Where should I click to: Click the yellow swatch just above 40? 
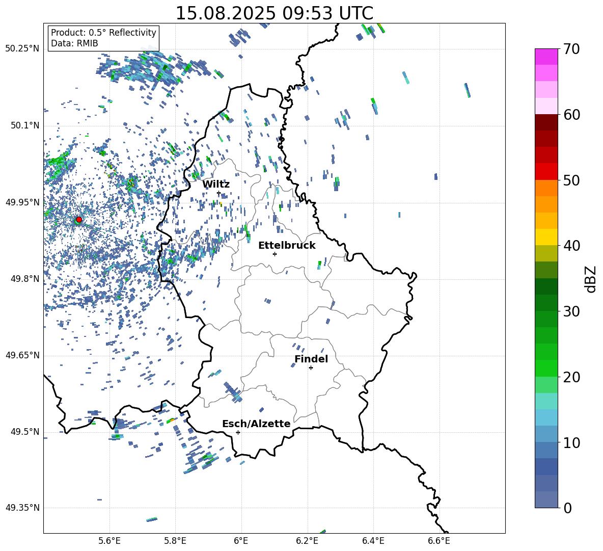(546, 237)
